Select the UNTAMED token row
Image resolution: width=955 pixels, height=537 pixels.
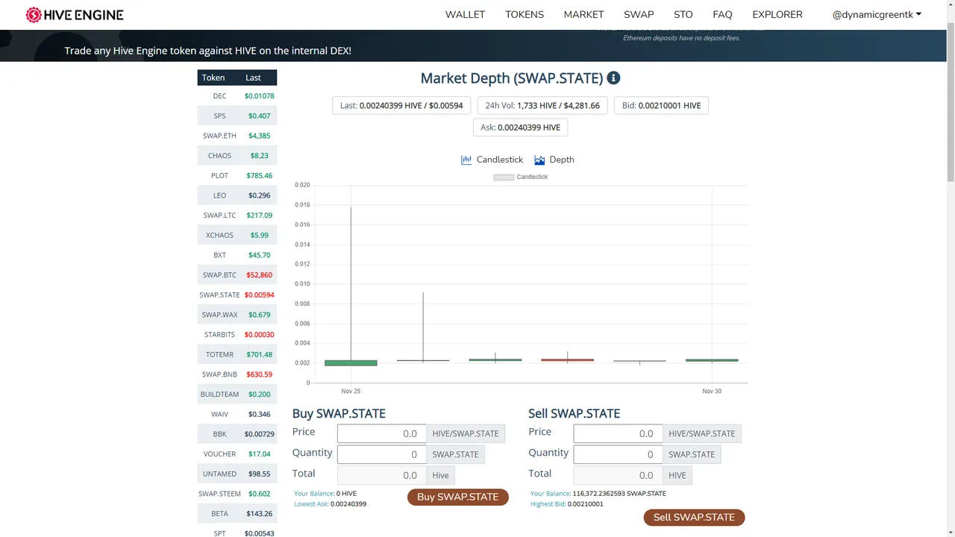[237, 474]
